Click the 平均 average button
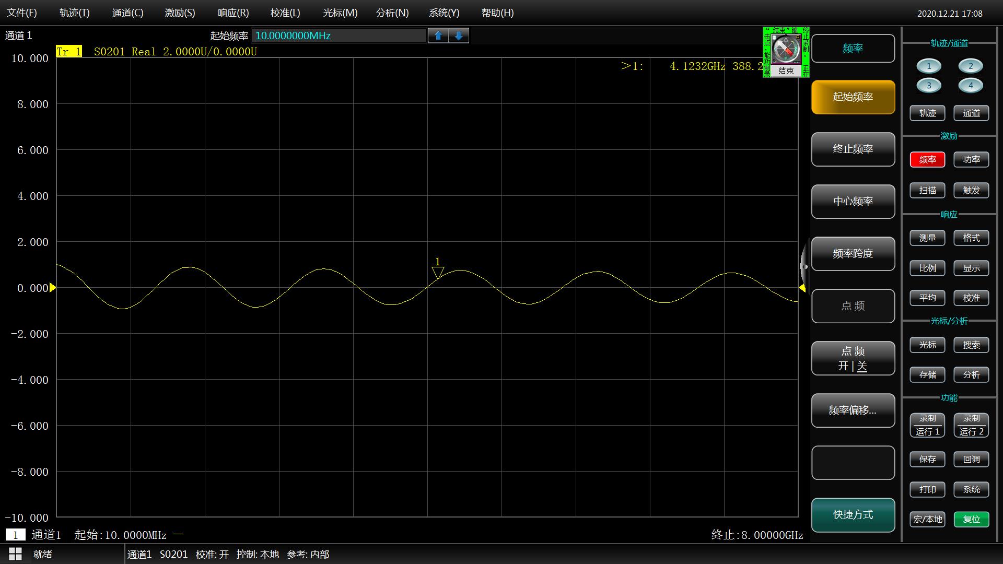Image resolution: width=1003 pixels, height=564 pixels. pos(927,298)
